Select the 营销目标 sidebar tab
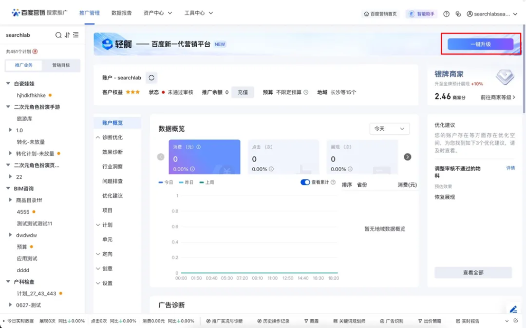 [61, 65]
